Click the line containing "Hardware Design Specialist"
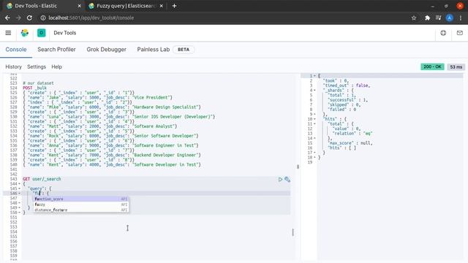This screenshot has height=263, width=468. pyautogui.click(x=112, y=107)
